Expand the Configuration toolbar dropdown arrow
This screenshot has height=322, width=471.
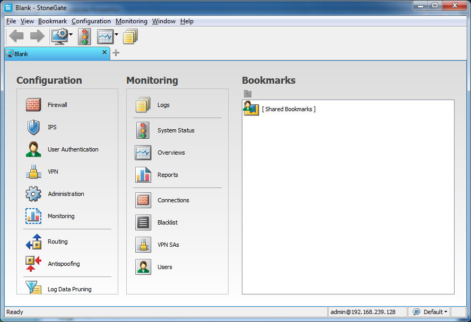pos(71,34)
